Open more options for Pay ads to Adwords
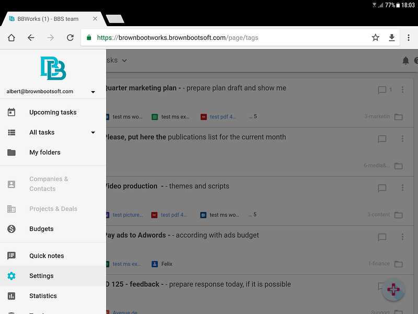The height and width of the screenshot is (314, 418). pos(402,237)
